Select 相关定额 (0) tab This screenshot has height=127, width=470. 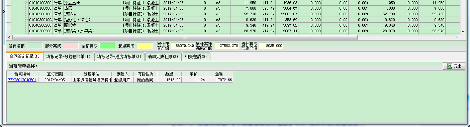[196, 57]
